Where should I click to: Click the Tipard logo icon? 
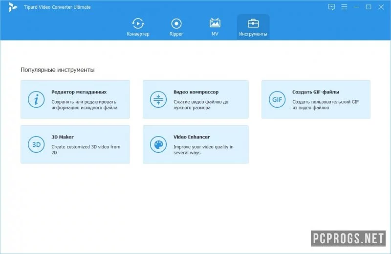click(x=13, y=7)
